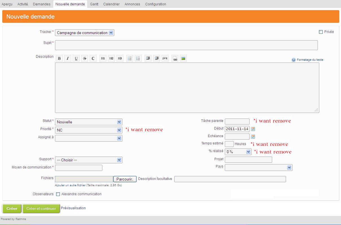Toggle the Privée checkbox

coord(321,32)
